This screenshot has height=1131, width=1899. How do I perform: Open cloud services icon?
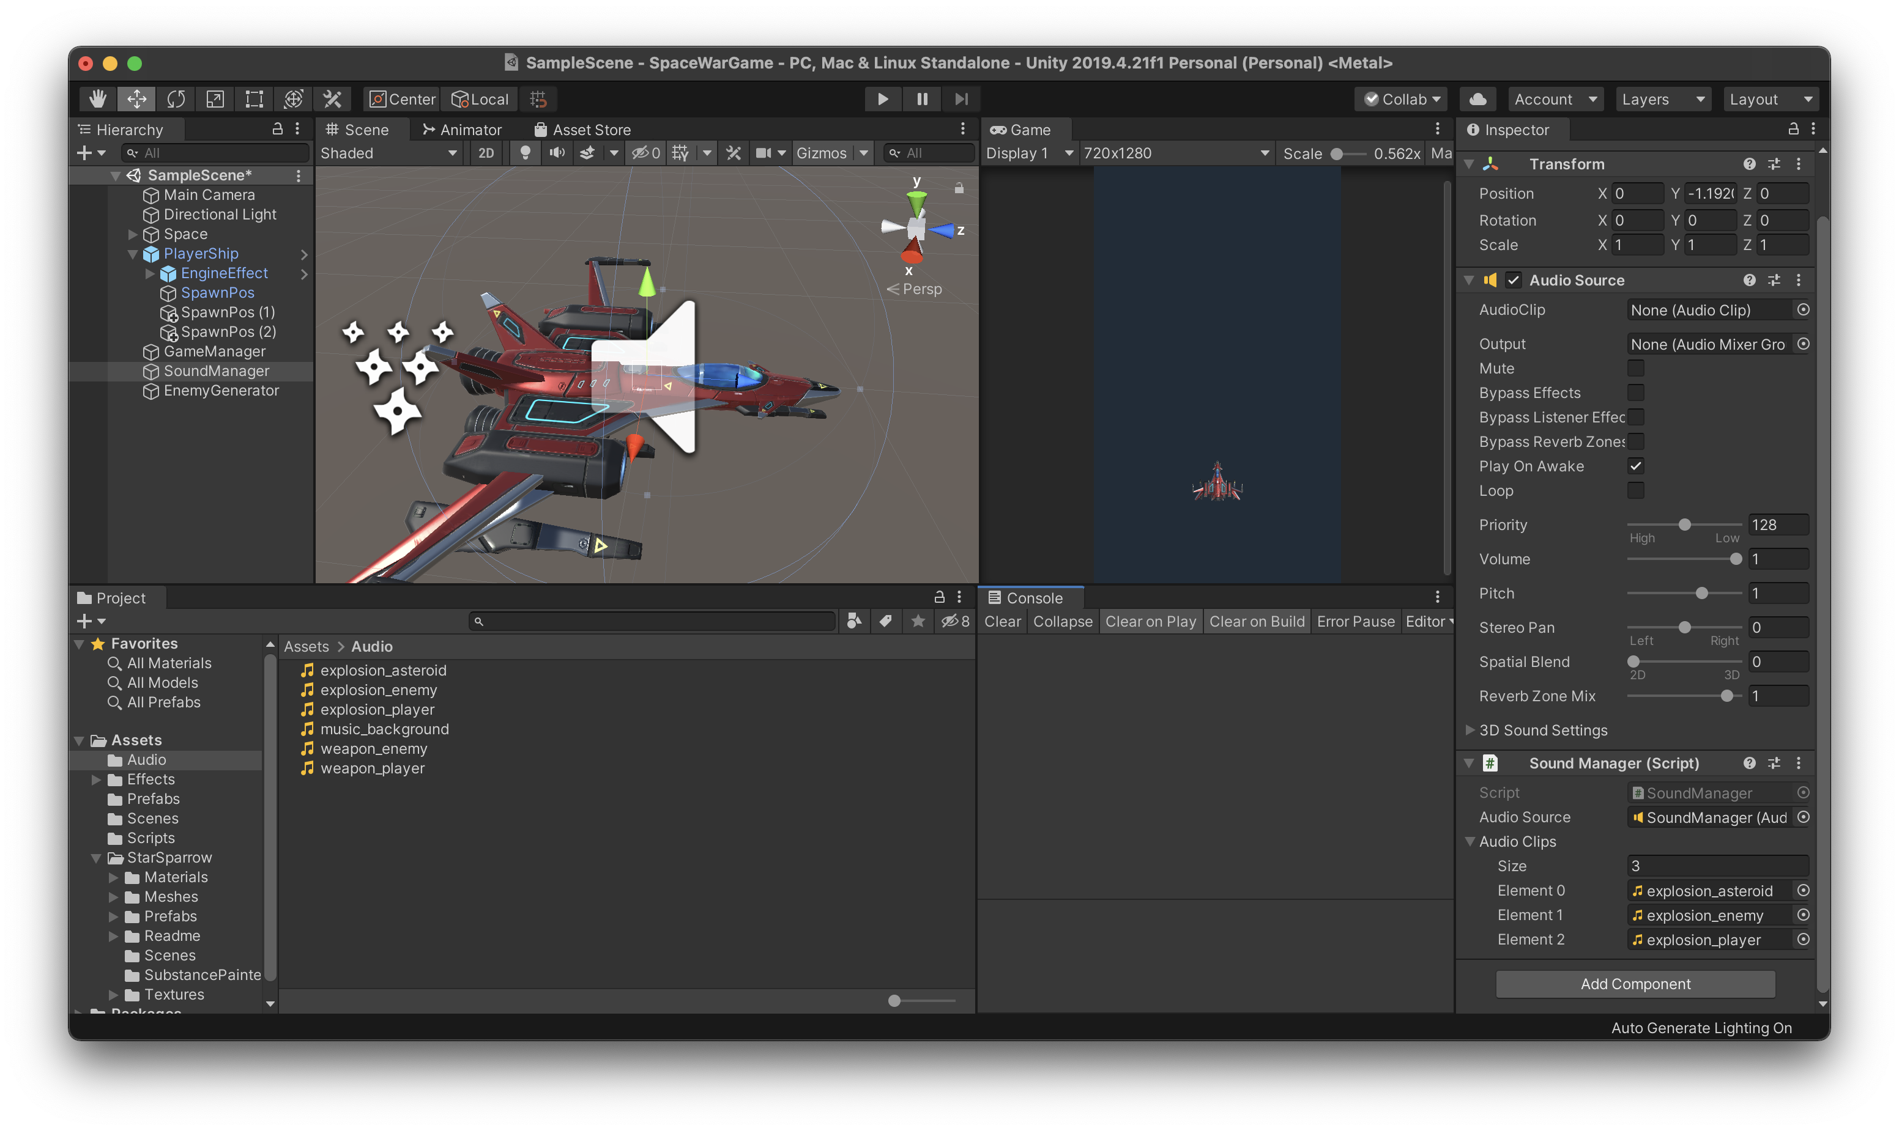pyautogui.click(x=1477, y=99)
